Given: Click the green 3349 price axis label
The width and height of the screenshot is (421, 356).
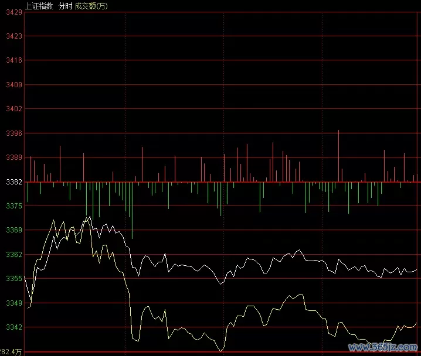Looking at the screenshot, I should pos(11,303).
